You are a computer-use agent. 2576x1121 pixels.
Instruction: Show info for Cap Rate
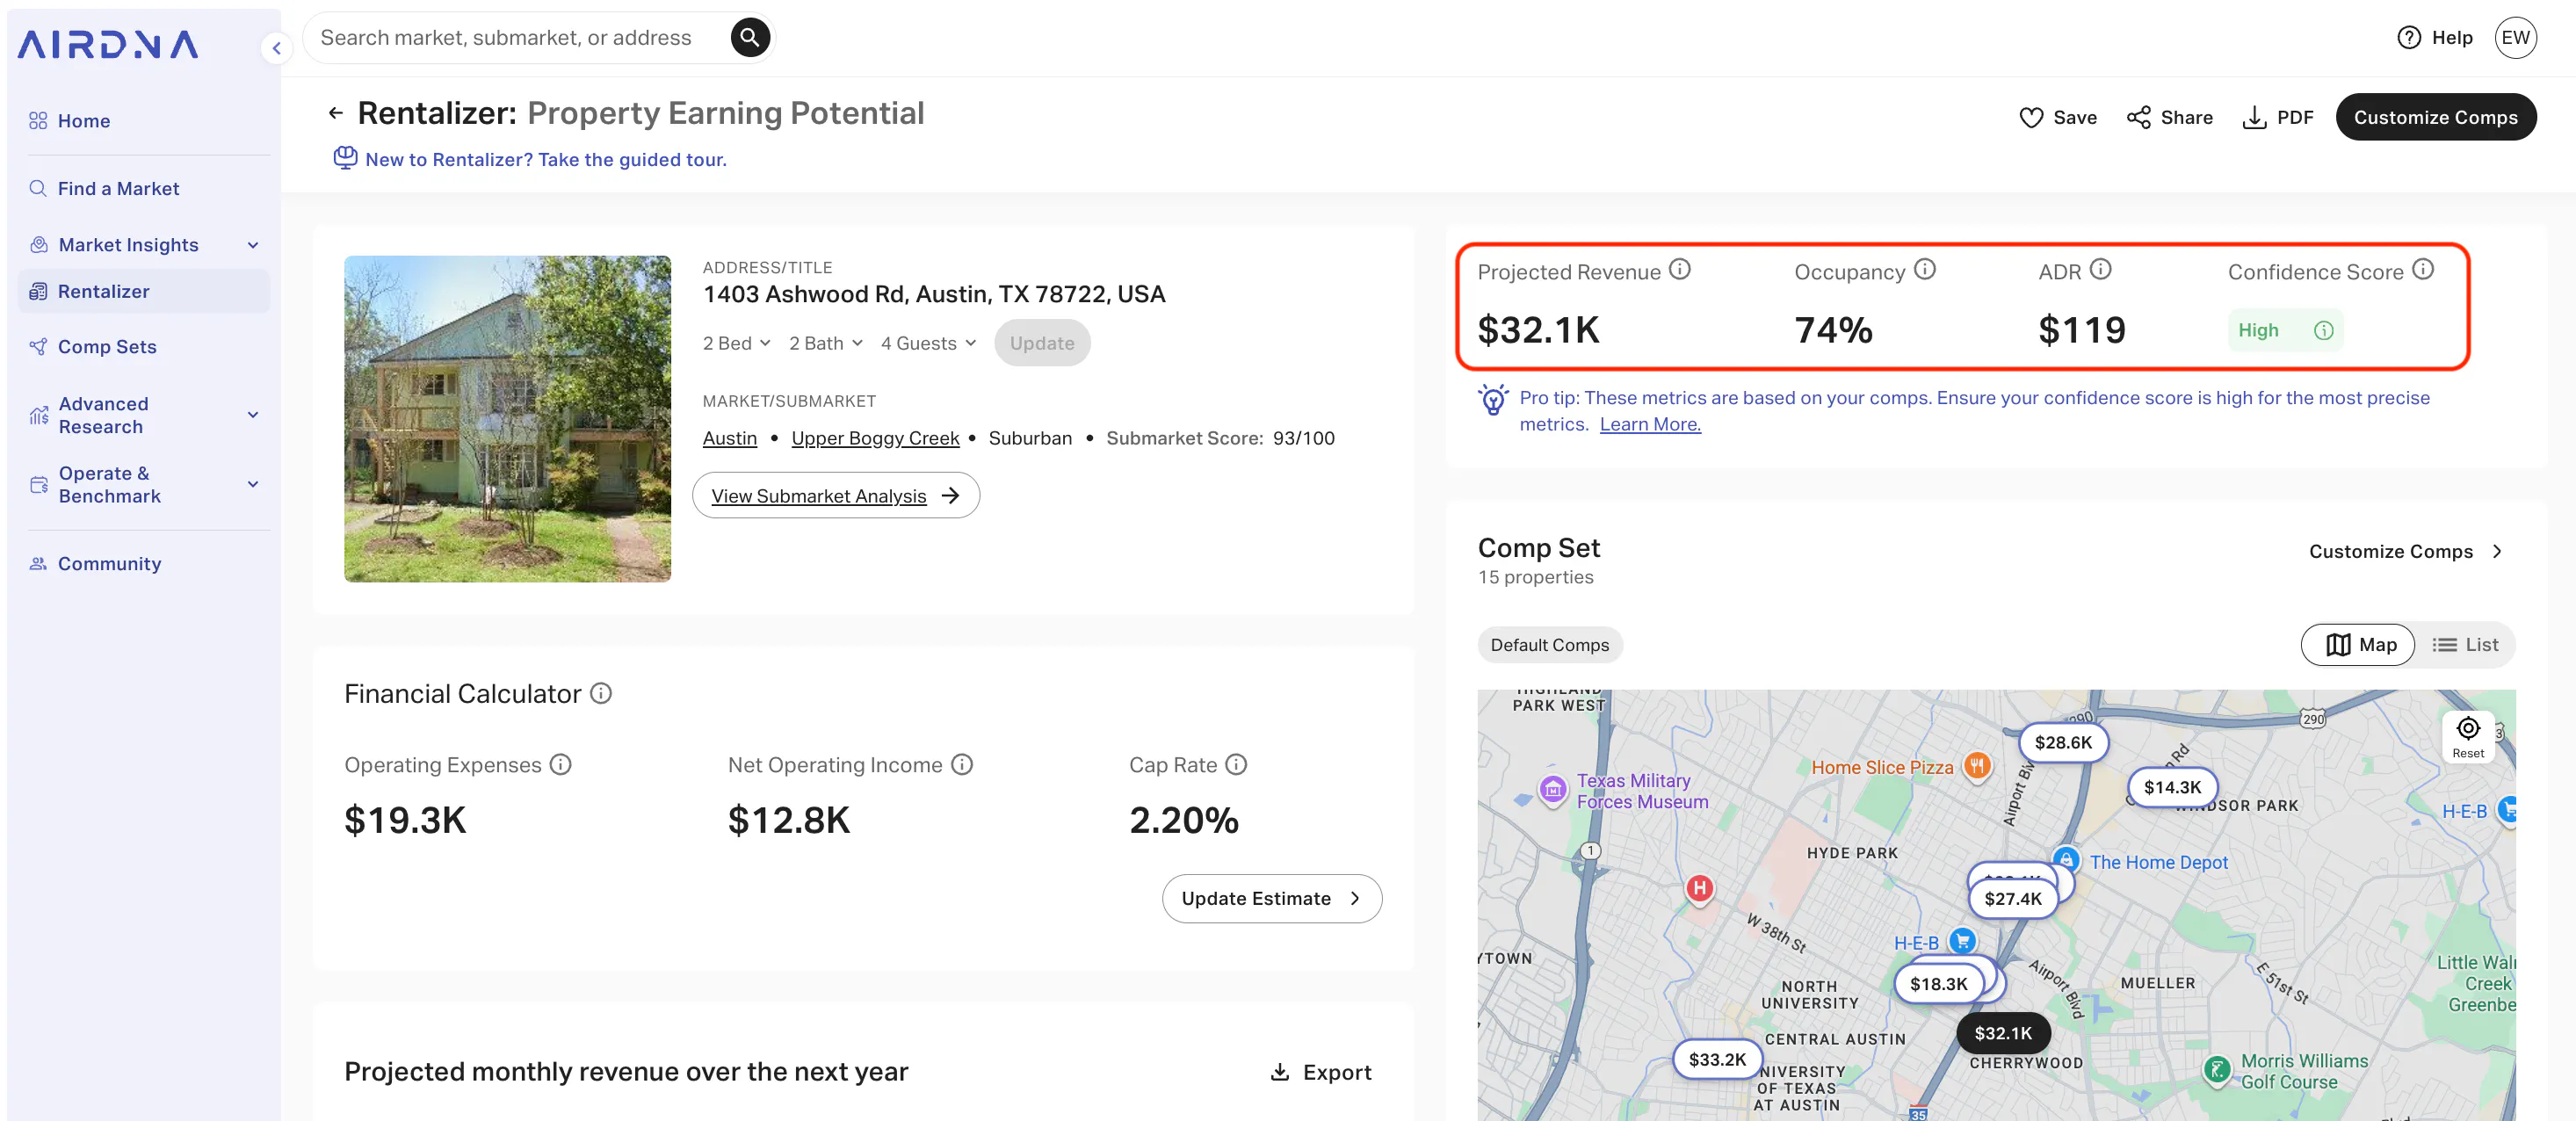[1237, 765]
